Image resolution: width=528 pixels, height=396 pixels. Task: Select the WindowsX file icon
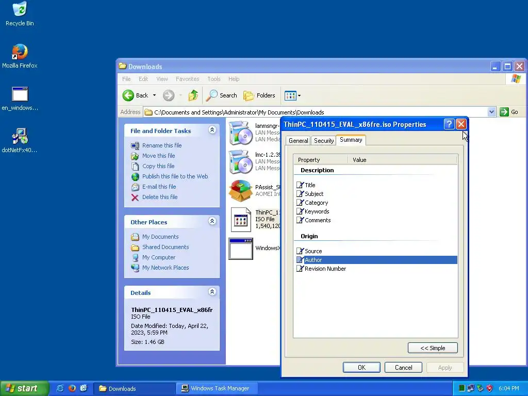tap(240, 249)
